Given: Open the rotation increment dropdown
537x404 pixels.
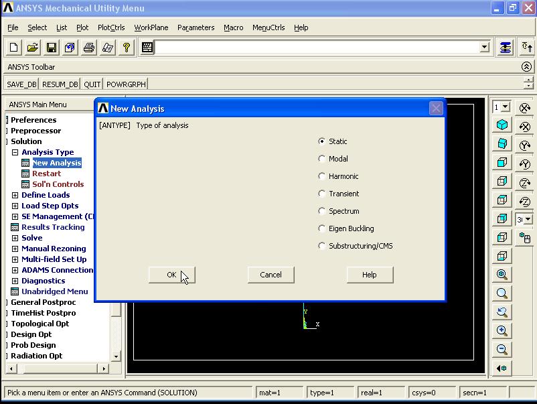Looking at the screenshot, I should click(528, 219).
